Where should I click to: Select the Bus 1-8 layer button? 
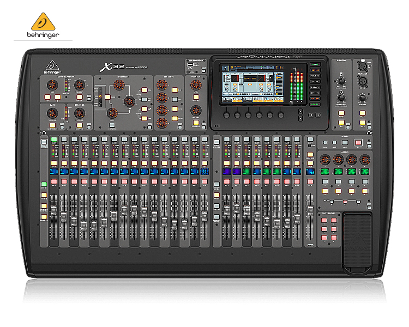point(216,195)
